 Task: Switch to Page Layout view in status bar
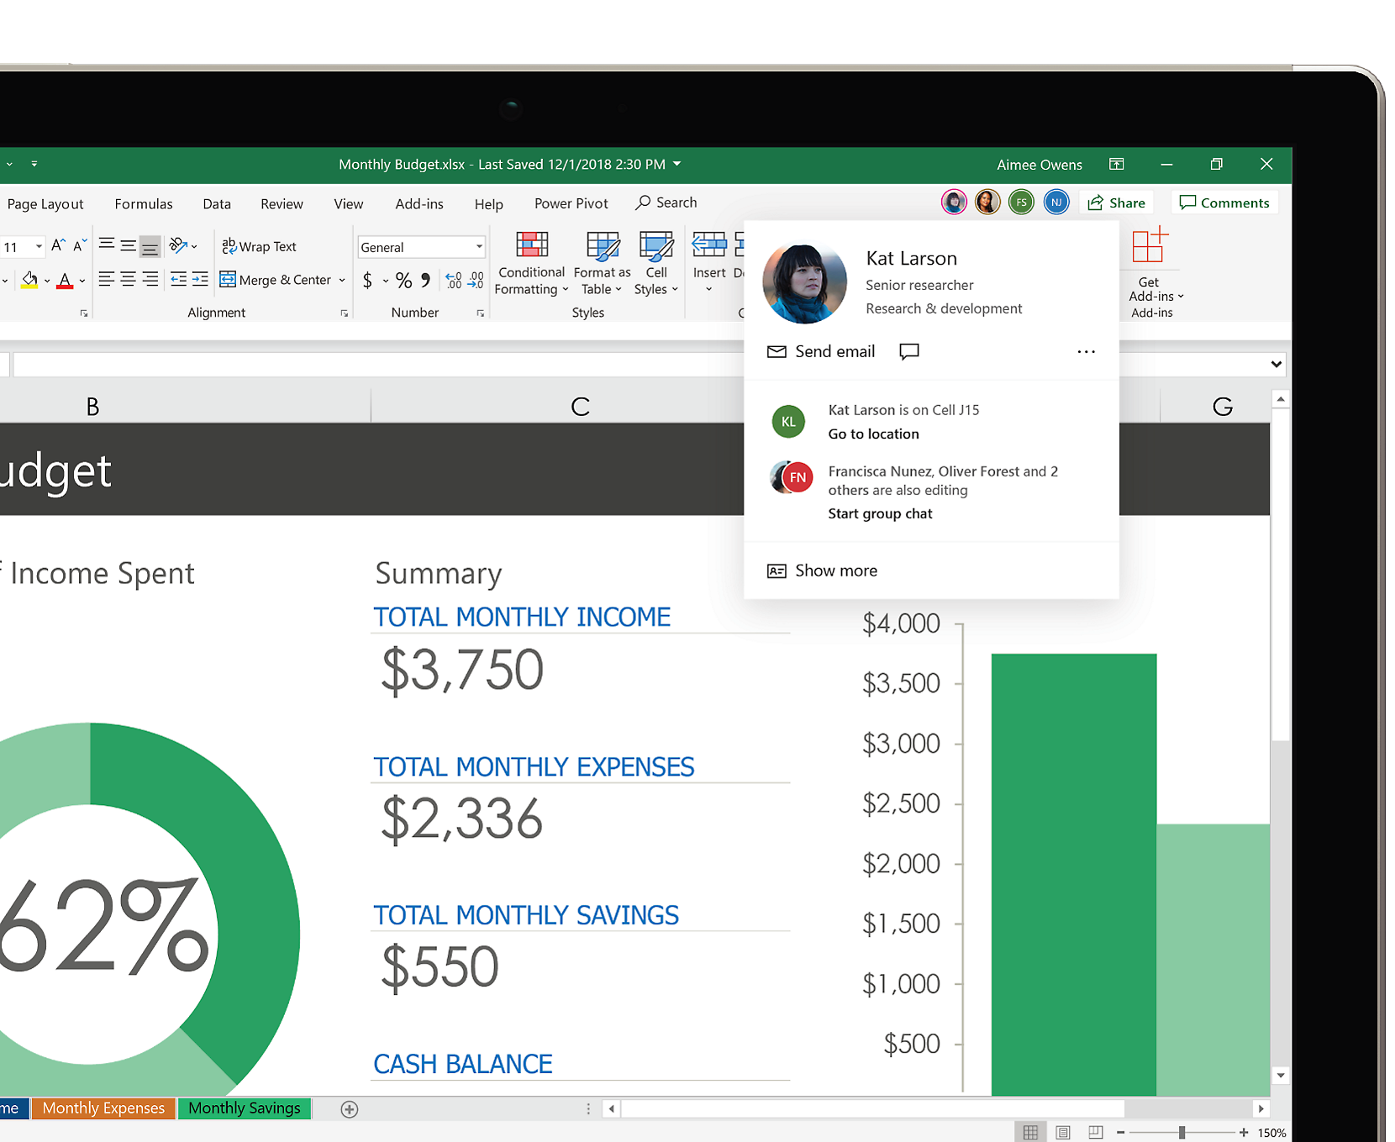[1063, 1133]
